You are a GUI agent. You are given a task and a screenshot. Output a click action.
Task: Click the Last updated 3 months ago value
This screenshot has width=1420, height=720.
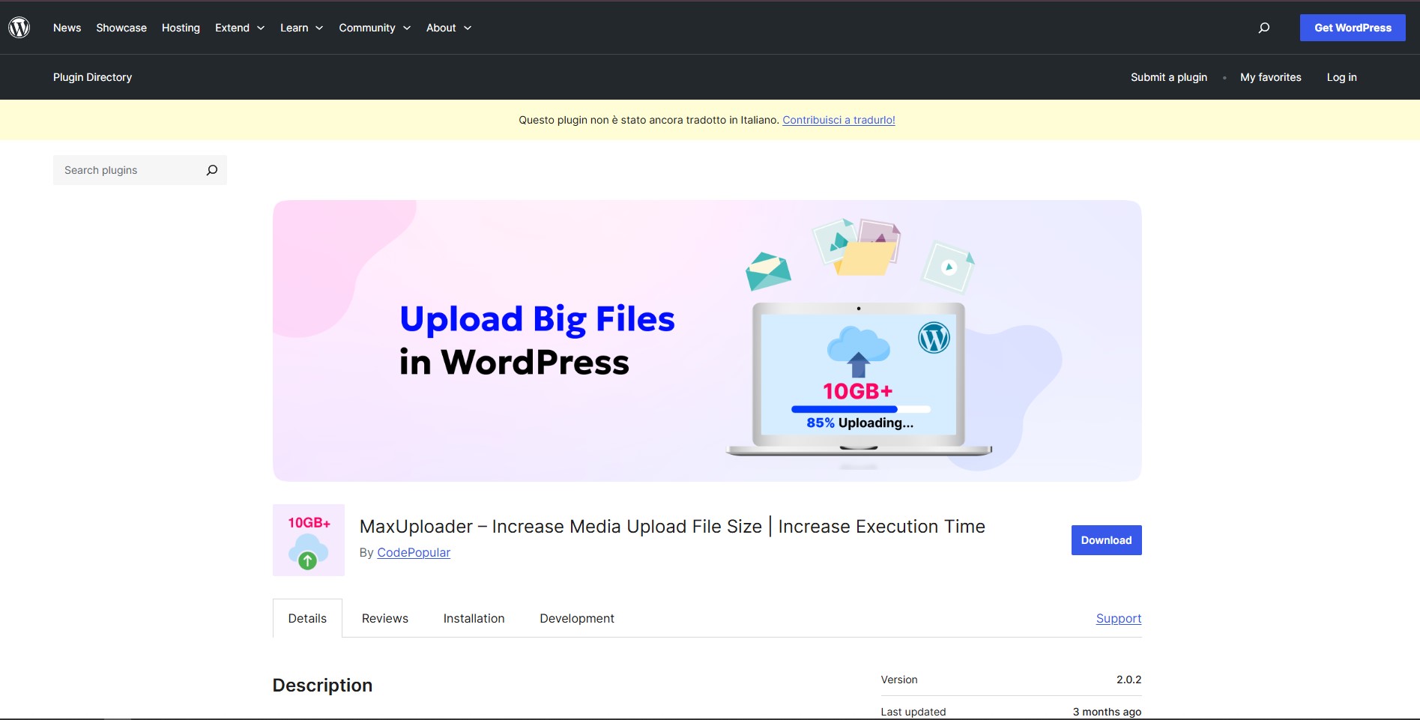point(1107,712)
